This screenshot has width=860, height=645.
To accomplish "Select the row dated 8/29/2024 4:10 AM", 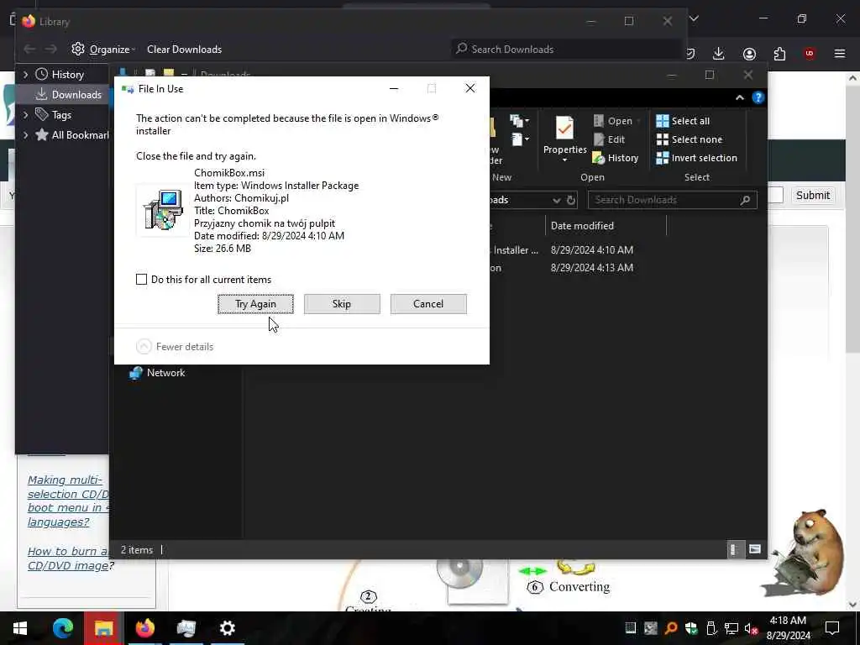I will tap(592, 250).
